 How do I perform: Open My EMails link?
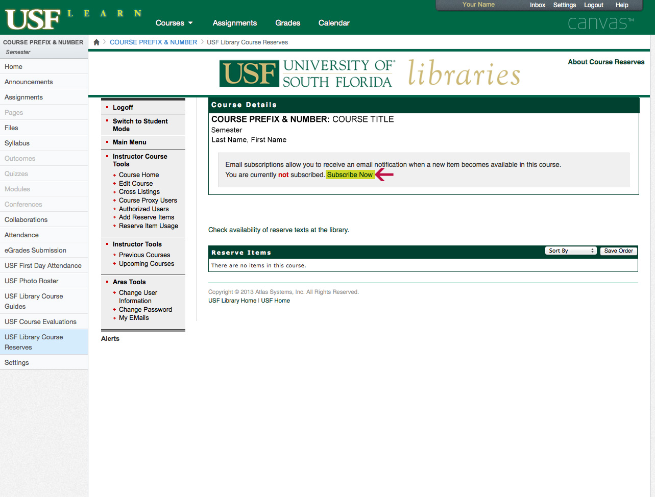pos(134,317)
